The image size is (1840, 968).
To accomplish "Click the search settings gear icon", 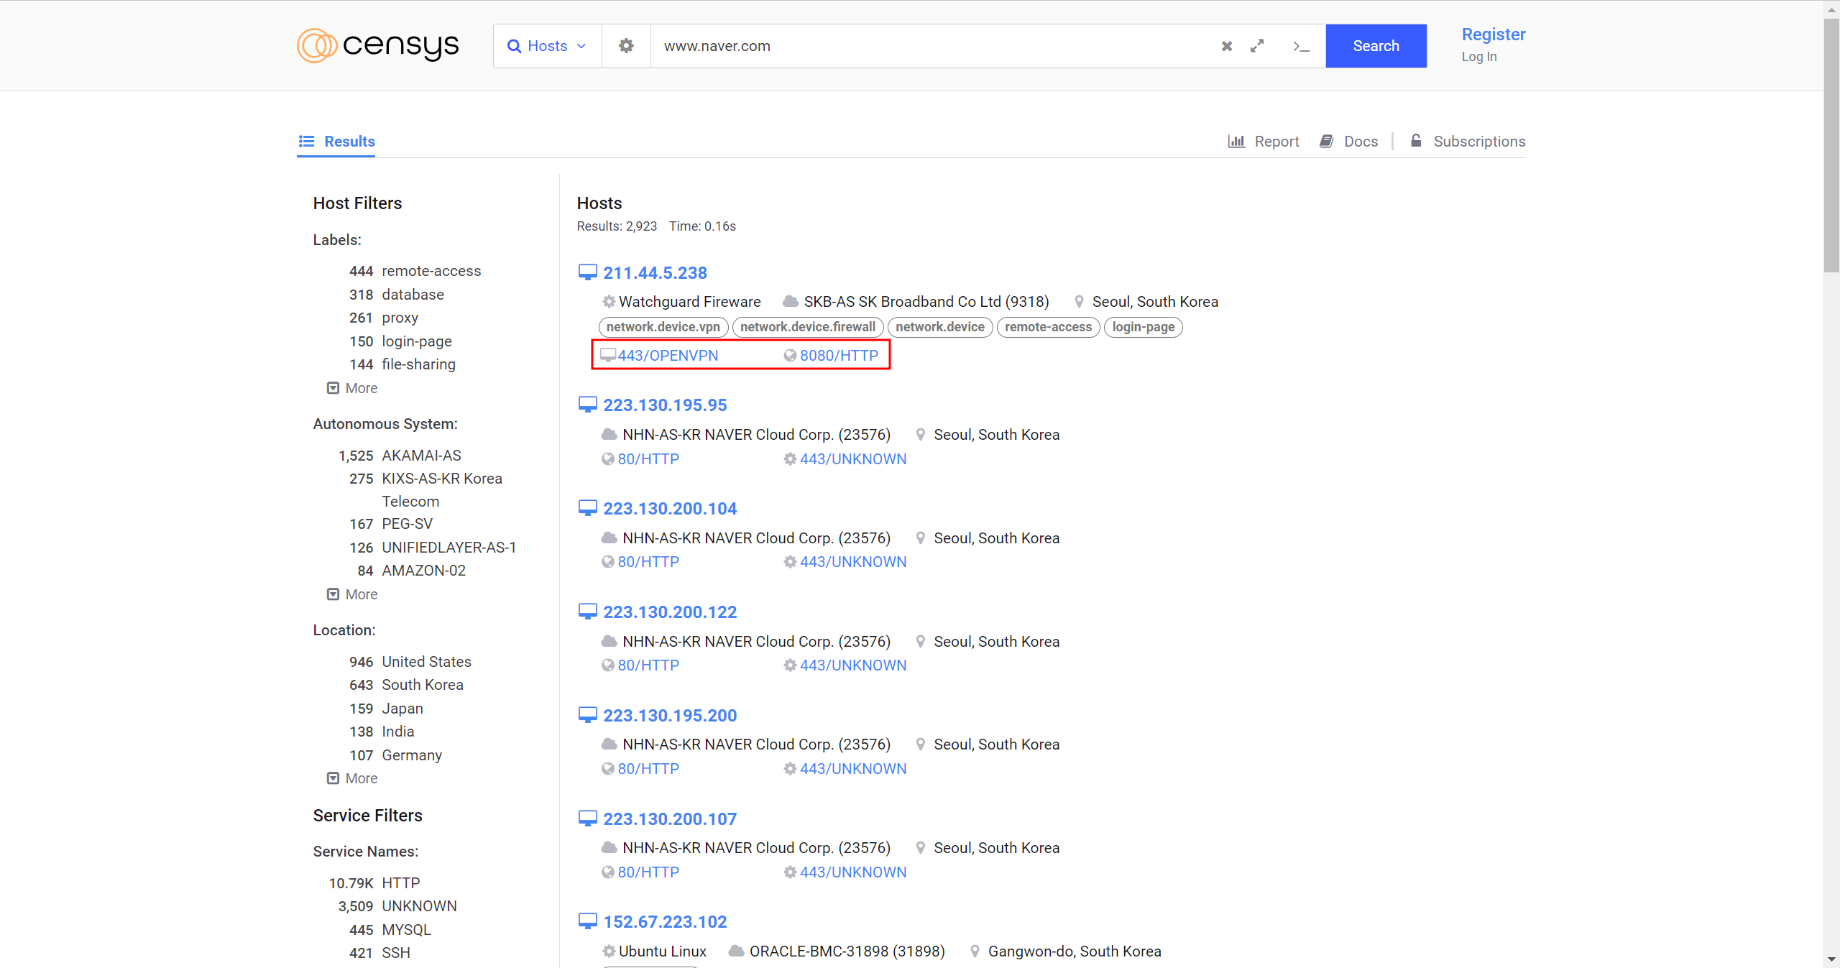I will pyautogui.click(x=626, y=46).
